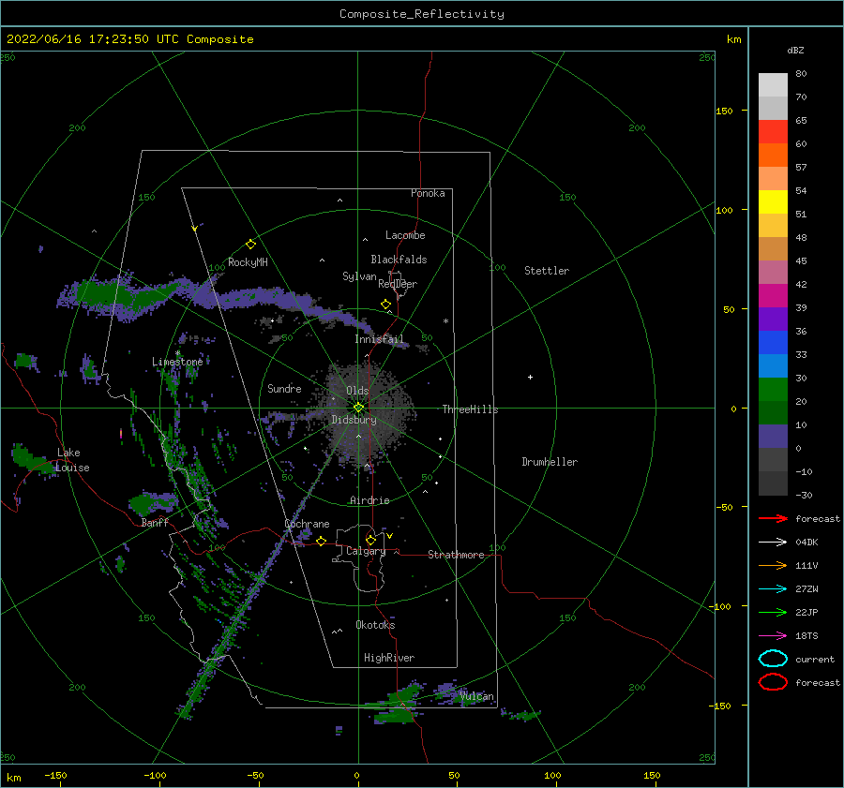Click the white asterisk above Limestone label
The width and height of the screenshot is (844, 788).
[177, 353]
